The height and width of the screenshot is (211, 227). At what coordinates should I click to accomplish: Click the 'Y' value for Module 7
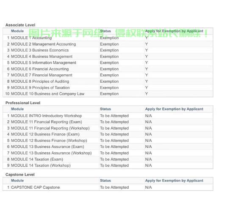pyautogui.click(x=147, y=75)
